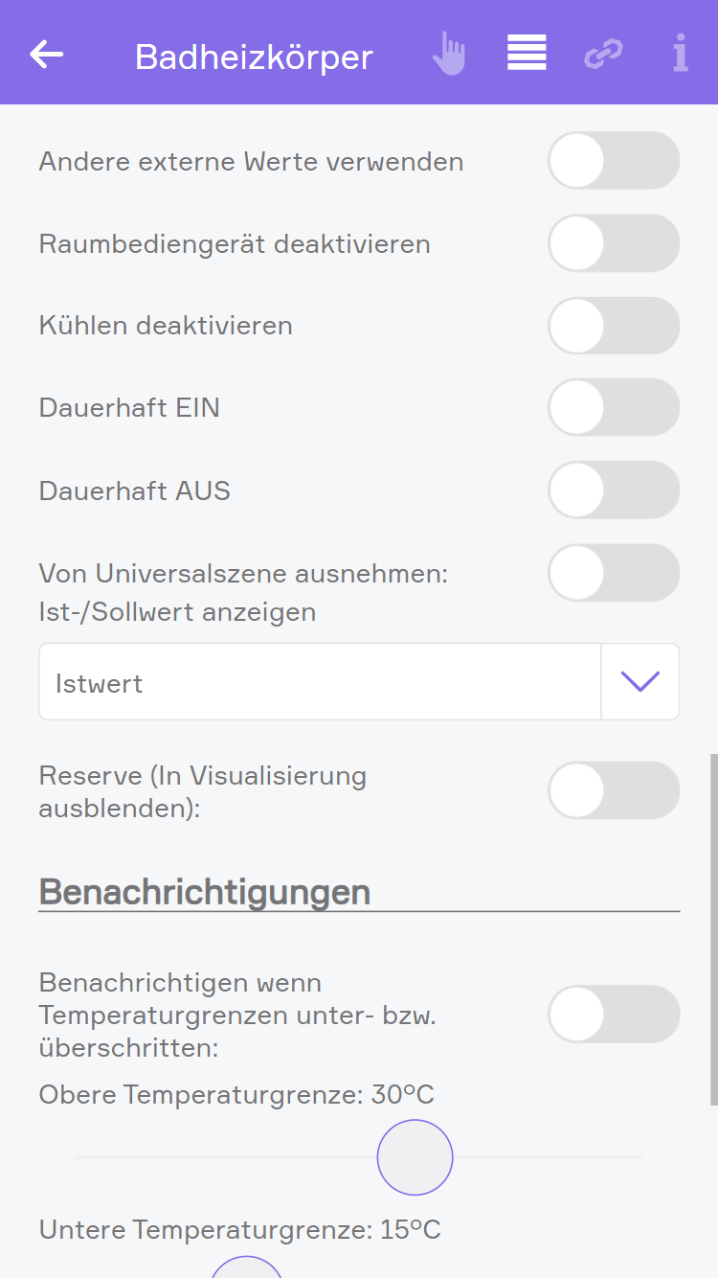718x1278 pixels.
Task: Click the Untere Temperaturgrenze slider handle
Action: 247,1270
